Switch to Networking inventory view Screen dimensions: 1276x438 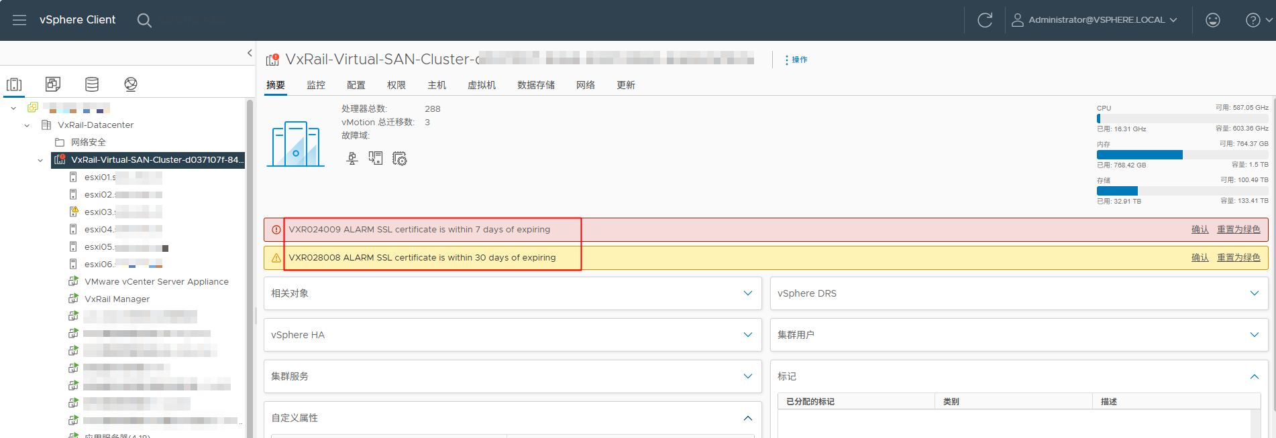point(131,84)
